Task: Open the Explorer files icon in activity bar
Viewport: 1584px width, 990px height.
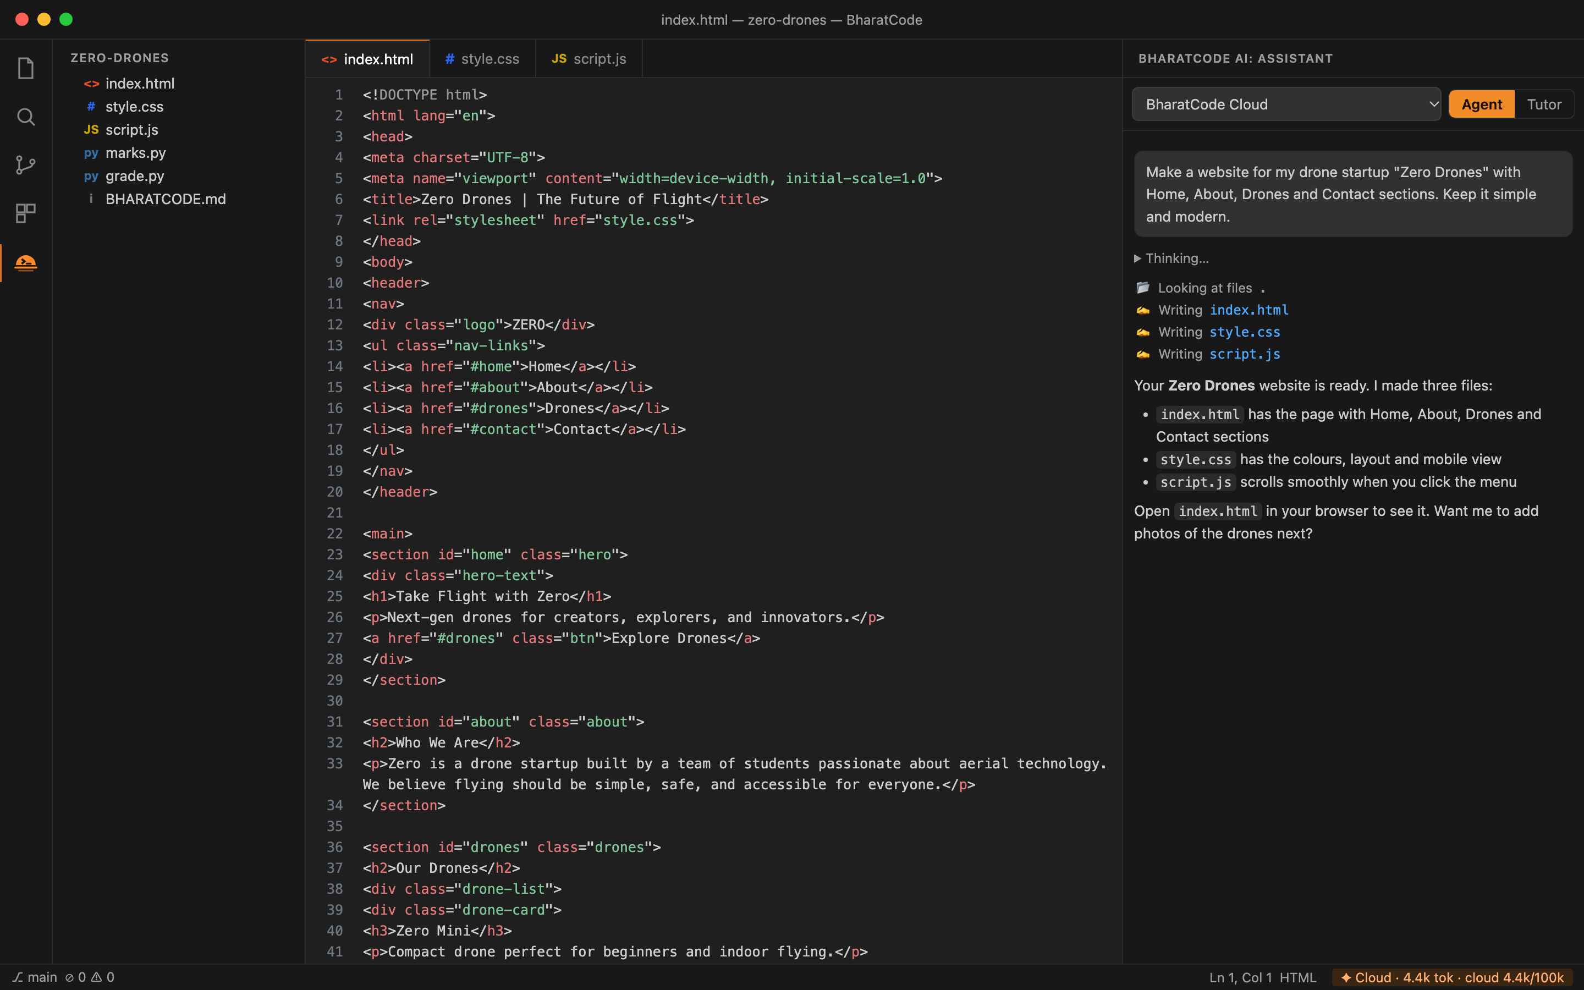Action: 25,68
